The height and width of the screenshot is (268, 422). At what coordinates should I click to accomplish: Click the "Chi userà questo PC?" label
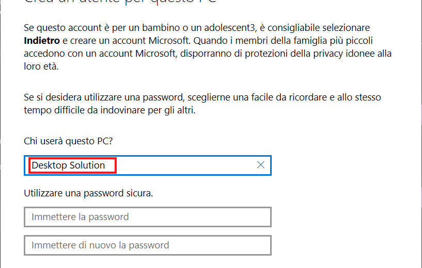pos(68,140)
